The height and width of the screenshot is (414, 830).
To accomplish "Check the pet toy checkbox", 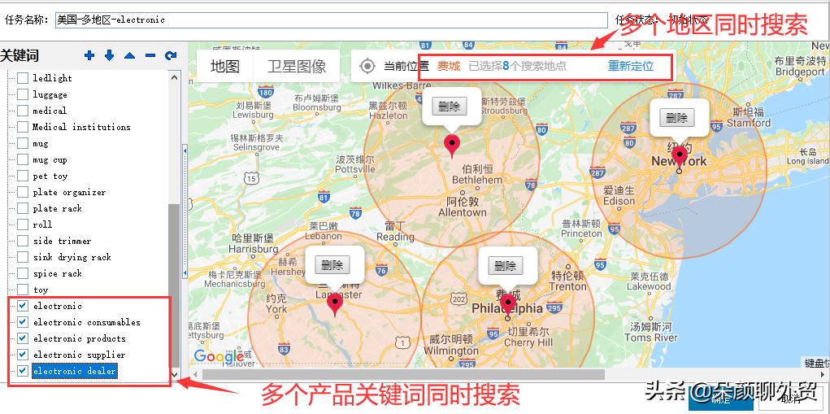I will pyautogui.click(x=23, y=176).
